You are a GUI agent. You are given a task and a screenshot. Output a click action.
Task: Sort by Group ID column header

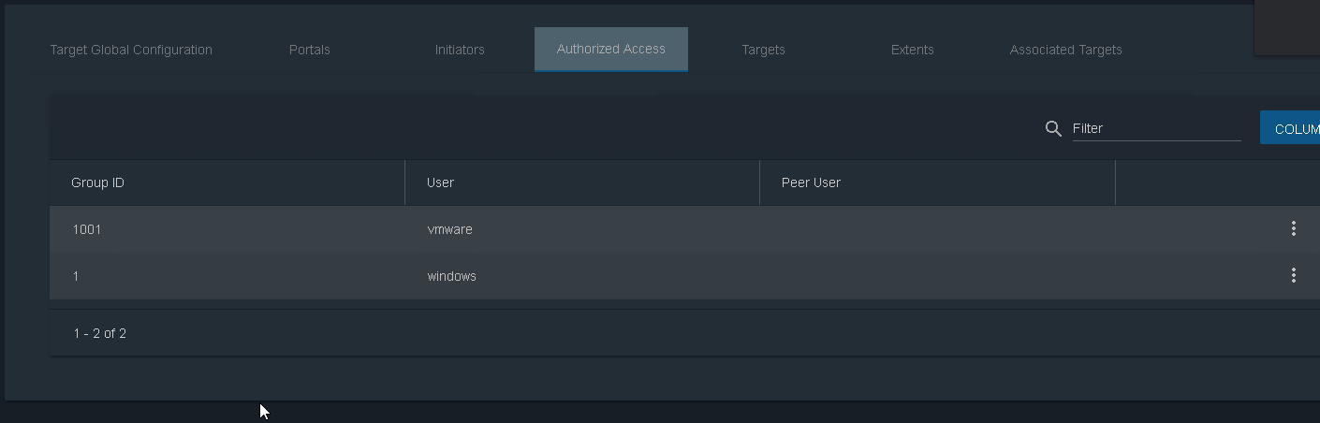click(98, 182)
